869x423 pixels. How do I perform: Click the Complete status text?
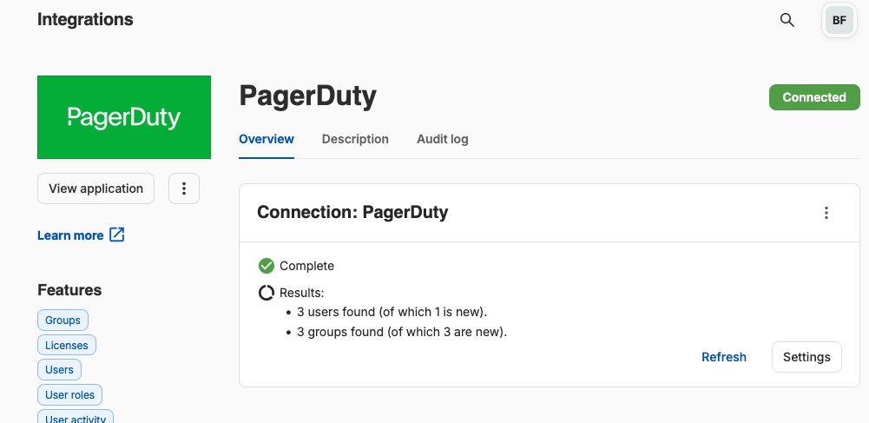pyautogui.click(x=307, y=266)
